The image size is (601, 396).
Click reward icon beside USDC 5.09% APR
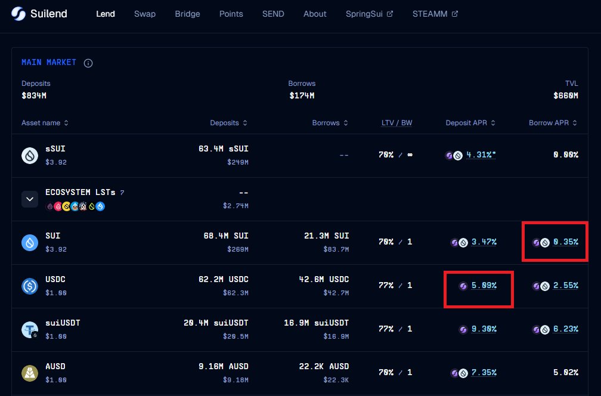pos(463,286)
